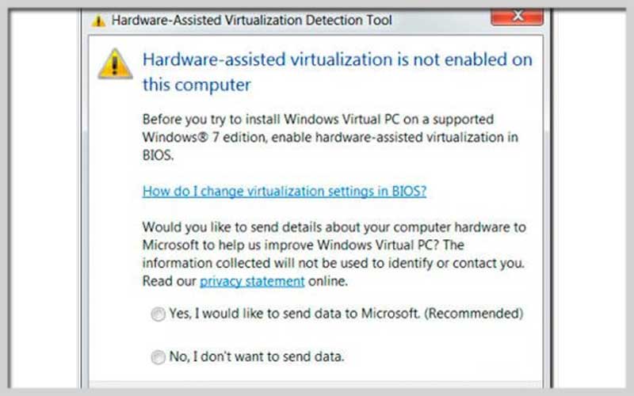Click the '(Recommended)' text beside the Yes option
This screenshot has height=396, width=634.
tap(473, 314)
